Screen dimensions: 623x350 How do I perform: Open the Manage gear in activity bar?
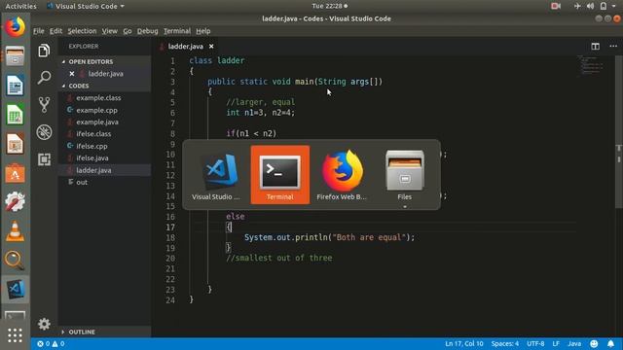44,324
